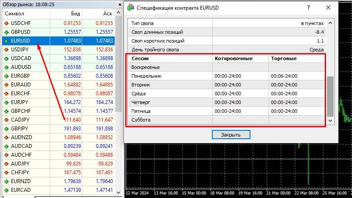Screen dimensions: 352x198
Task: Click the Суббота session row
Action: 226,120
